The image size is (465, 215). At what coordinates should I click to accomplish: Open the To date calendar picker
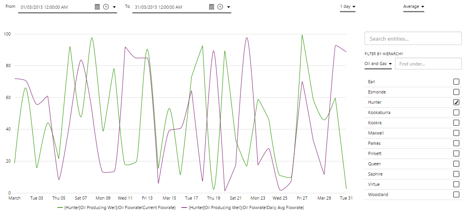click(212, 7)
